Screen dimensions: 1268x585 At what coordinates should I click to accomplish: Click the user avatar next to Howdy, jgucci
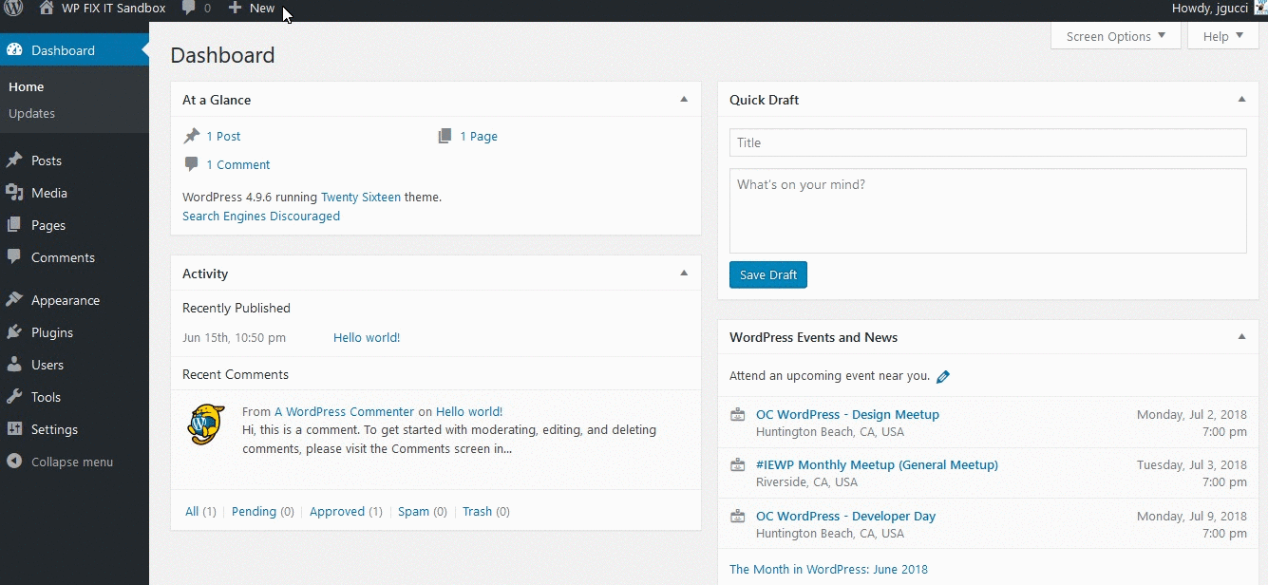[x=1261, y=9]
